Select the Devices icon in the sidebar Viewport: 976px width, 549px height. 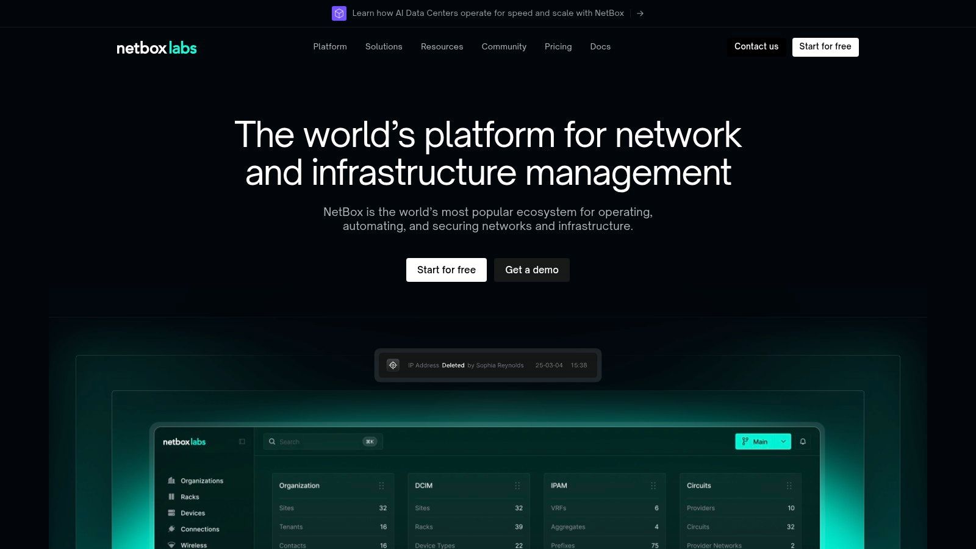tap(171, 513)
